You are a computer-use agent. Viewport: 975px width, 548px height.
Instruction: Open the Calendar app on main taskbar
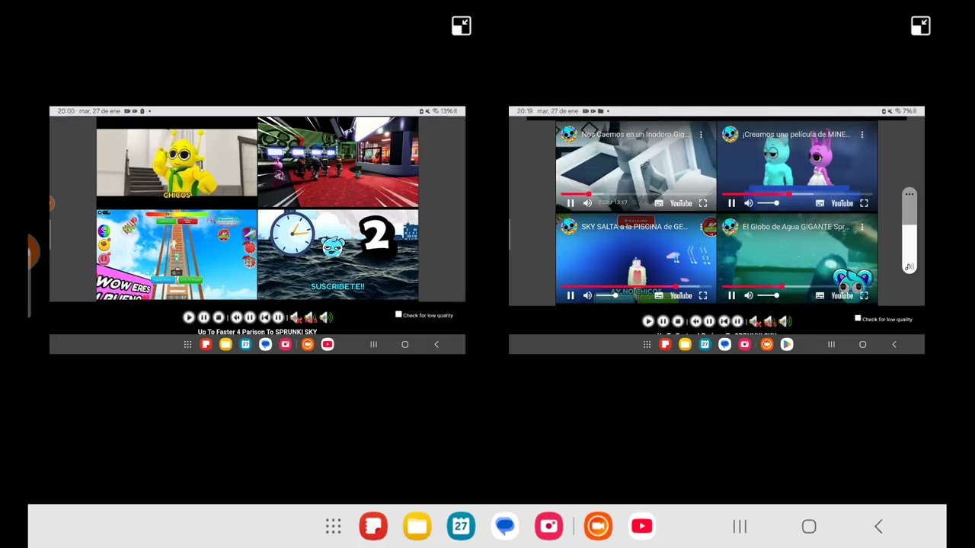(461, 526)
